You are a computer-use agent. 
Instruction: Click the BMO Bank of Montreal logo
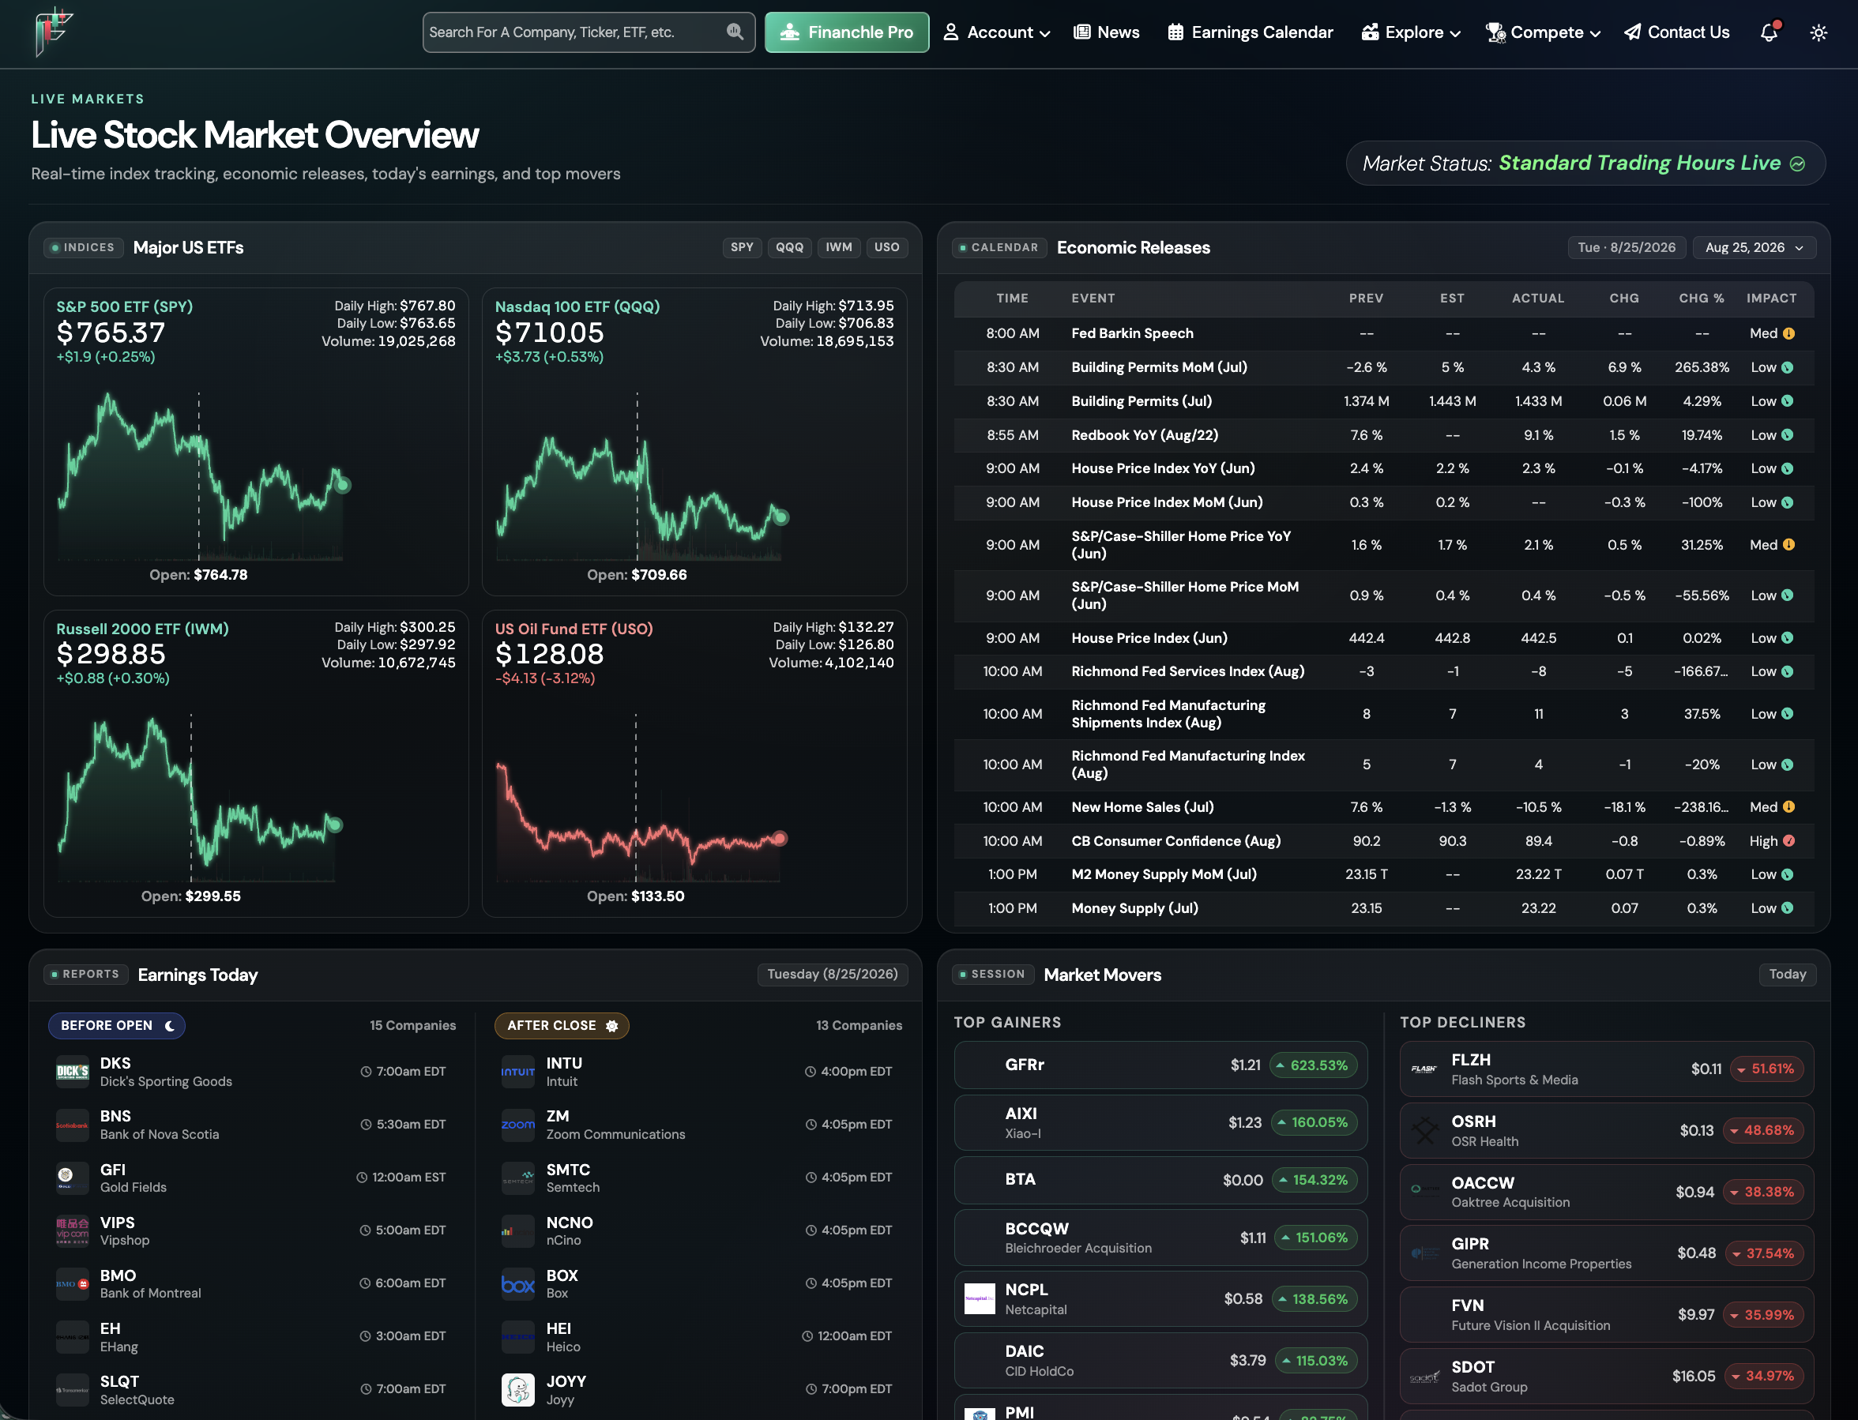coord(73,1284)
